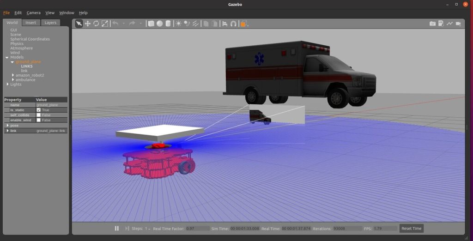Toggle the snap magnet tool
473x241 pixels.
click(233, 24)
